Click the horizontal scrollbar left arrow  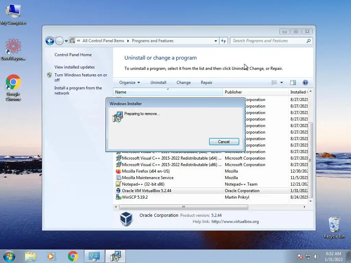116,207
